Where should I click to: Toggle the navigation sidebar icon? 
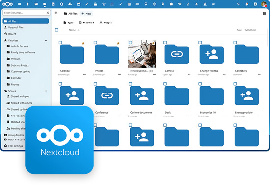click(x=56, y=13)
